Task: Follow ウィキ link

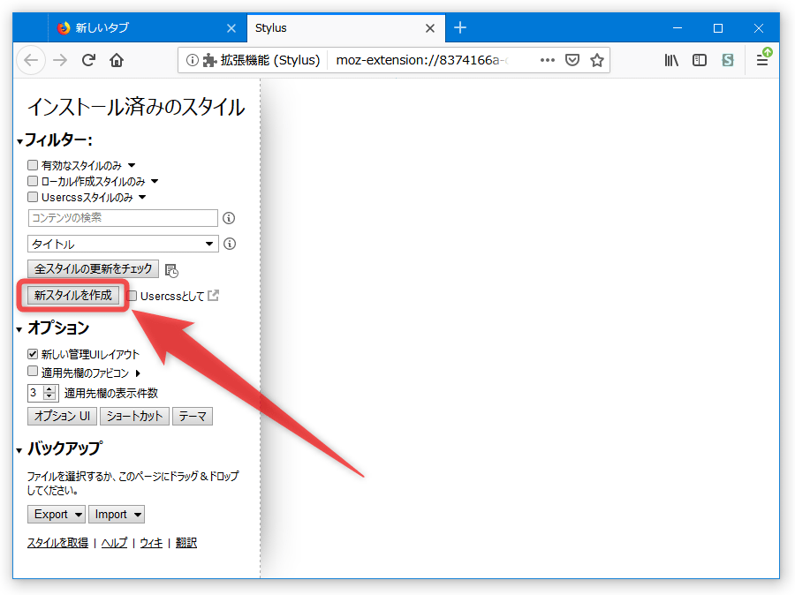Action: click(151, 543)
